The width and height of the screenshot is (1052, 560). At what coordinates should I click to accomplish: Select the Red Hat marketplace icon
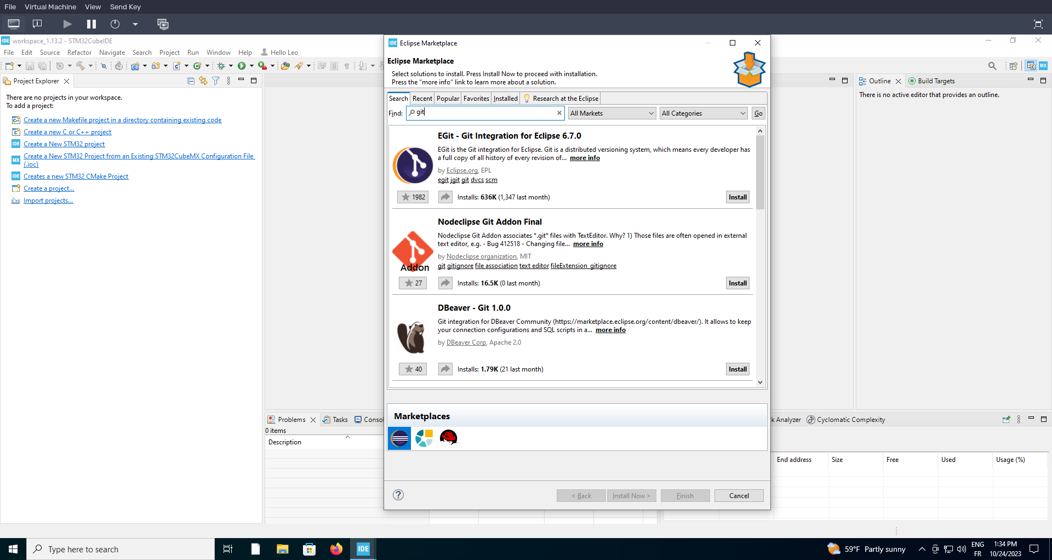(x=449, y=438)
